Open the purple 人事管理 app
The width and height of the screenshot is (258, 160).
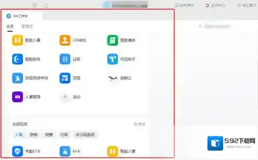(x=26, y=97)
